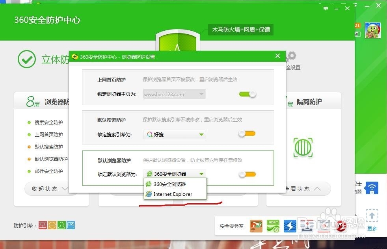Toggle the default search protection switch
This screenshot has width=387, height=249.
click(x=247, y=134)
